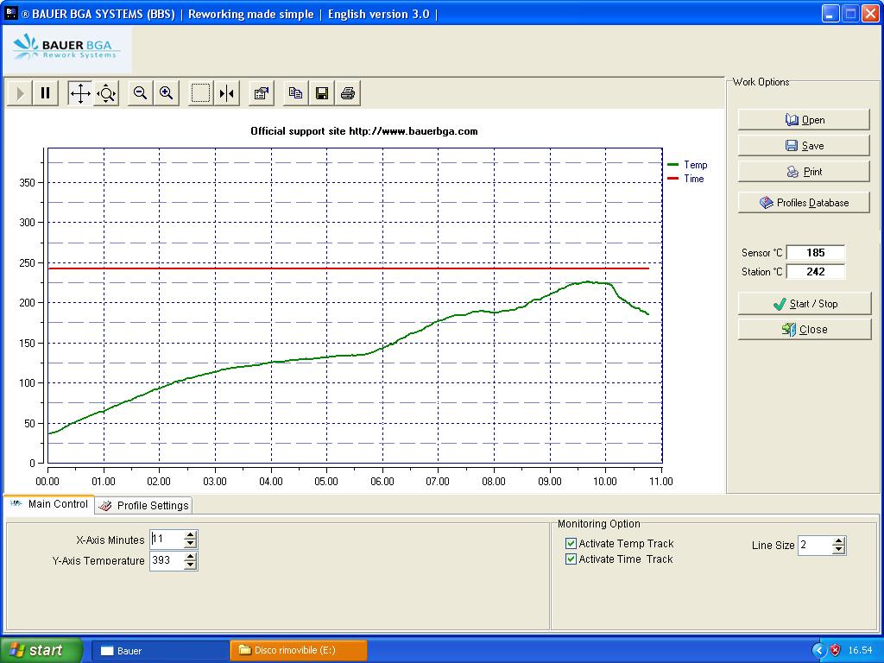Click the zoom out magnifier icon
The image size is (884, 663).
tap(140, 93)
